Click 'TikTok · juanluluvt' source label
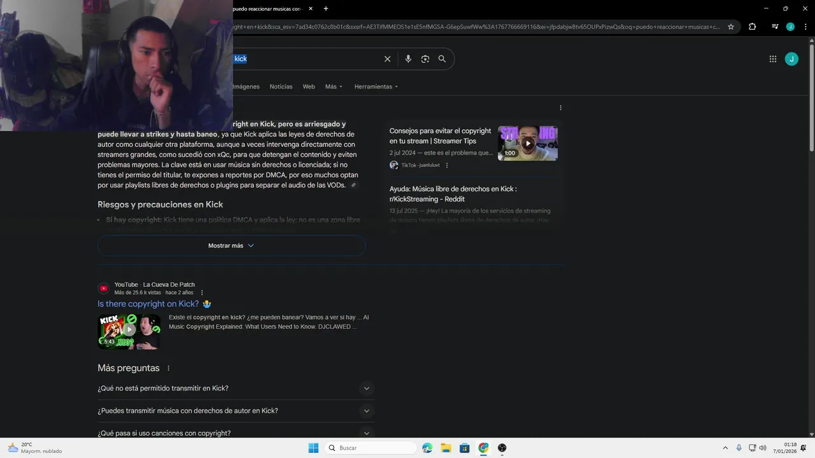 (420, 165)
